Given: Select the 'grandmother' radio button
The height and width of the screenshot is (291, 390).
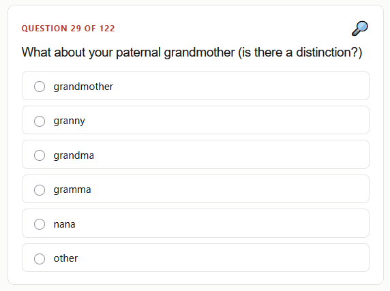Looking at the screenshot, I should click(40, 87).
